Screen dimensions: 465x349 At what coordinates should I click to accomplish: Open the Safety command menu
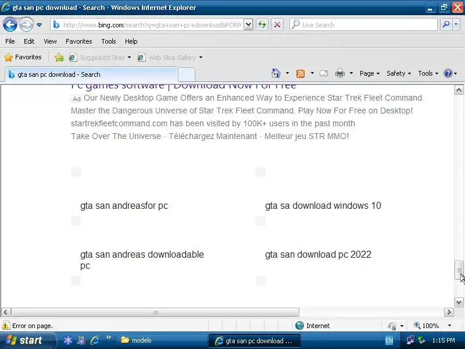(x=399, y=73)
